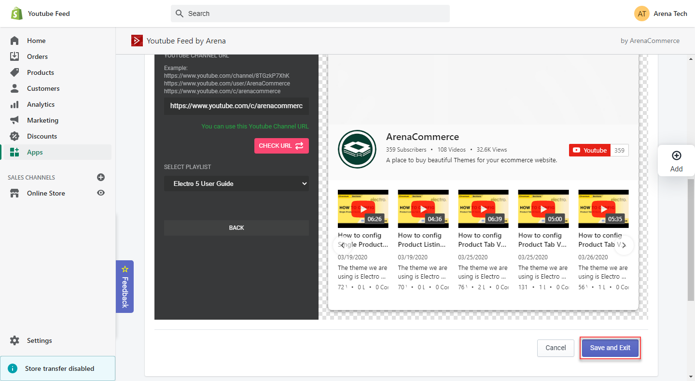Open Home in the sidebar menu

pyautogui.click(x=36, y=41)
